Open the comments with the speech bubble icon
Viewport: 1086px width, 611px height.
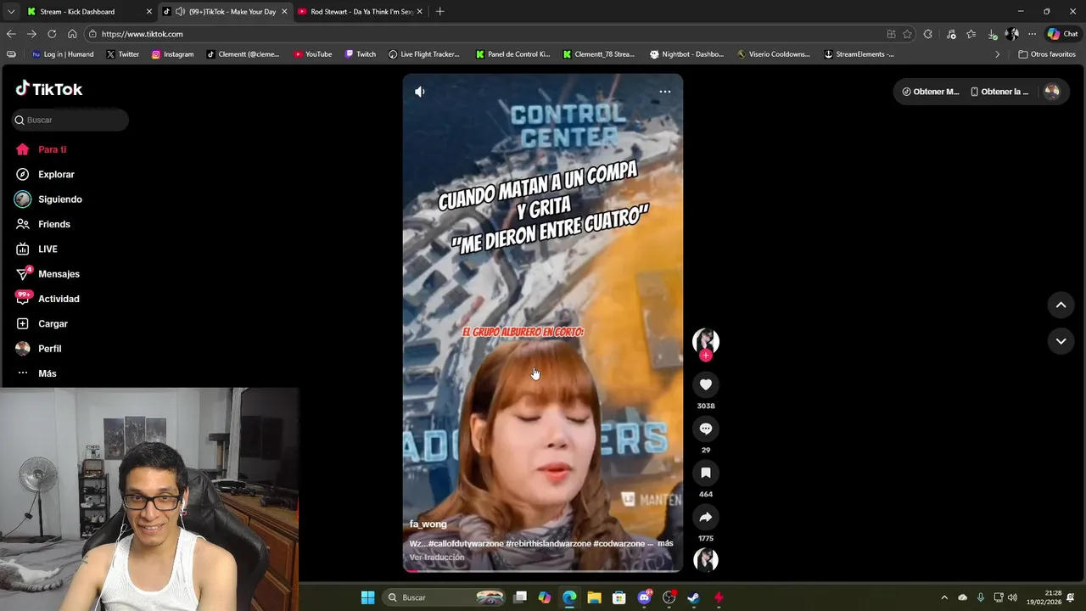[x=706, y=429]
